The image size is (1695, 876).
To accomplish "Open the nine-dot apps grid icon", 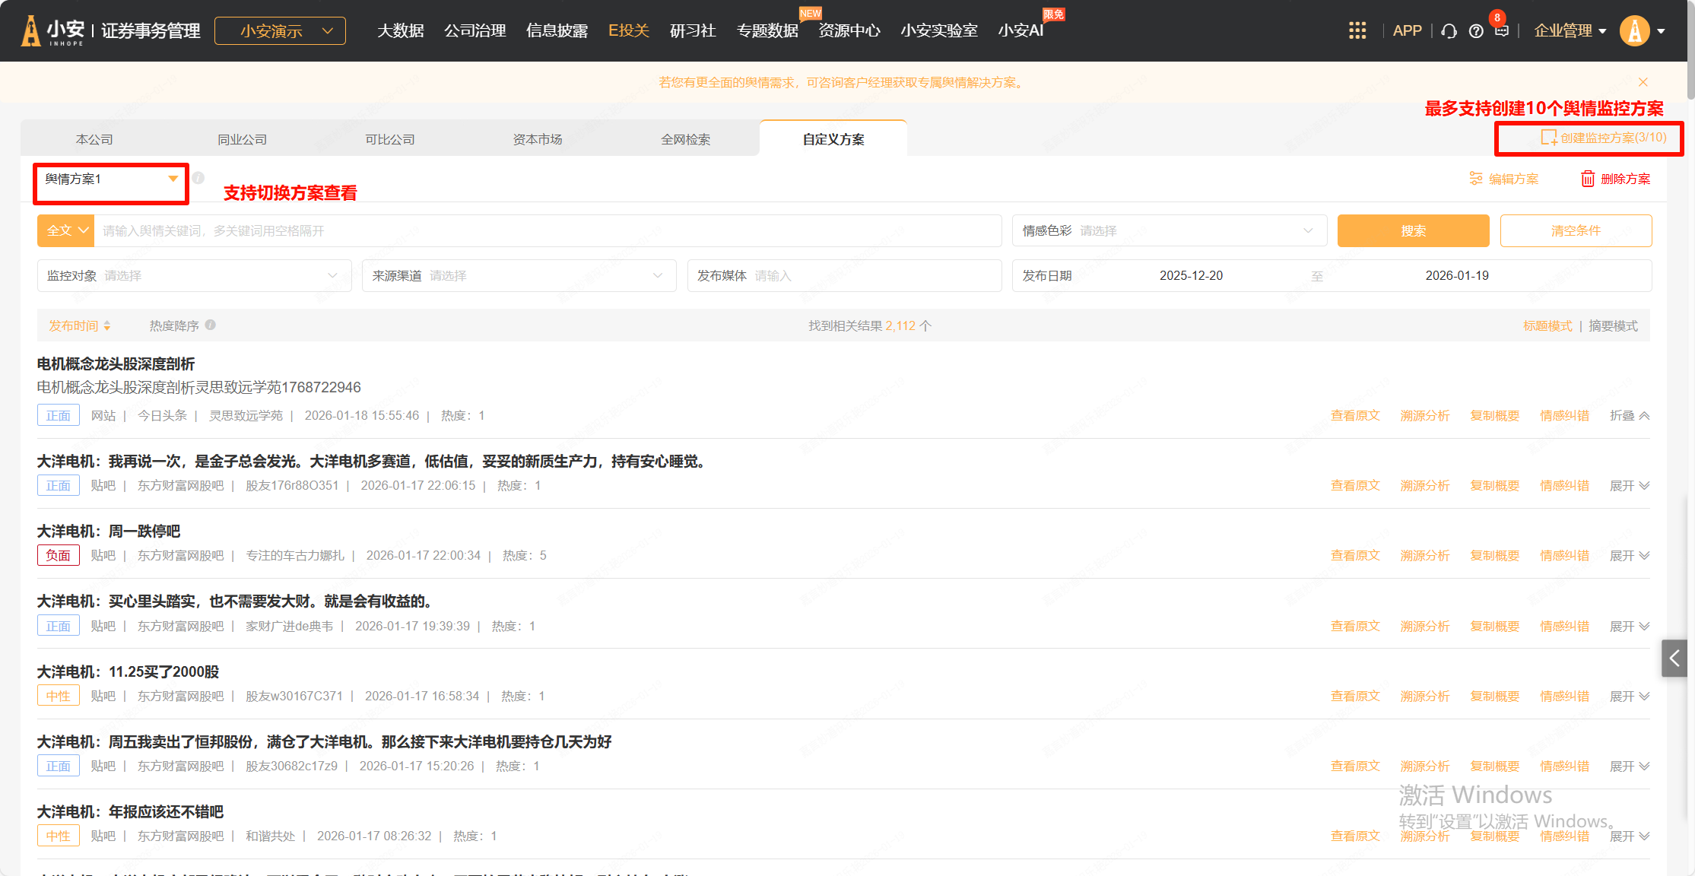I will coord(1357,30).
